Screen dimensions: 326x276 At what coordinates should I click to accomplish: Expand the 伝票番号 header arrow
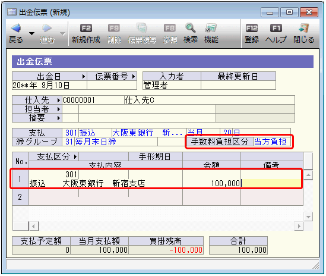click(134, 77)
